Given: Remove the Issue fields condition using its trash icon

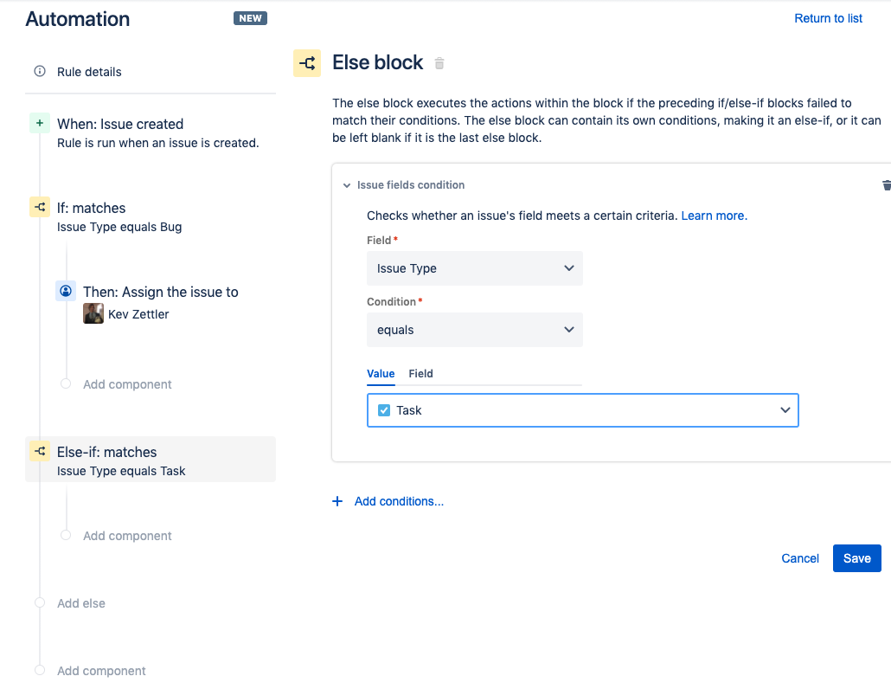Looking at the screenshot, I should tap(885, 184).
